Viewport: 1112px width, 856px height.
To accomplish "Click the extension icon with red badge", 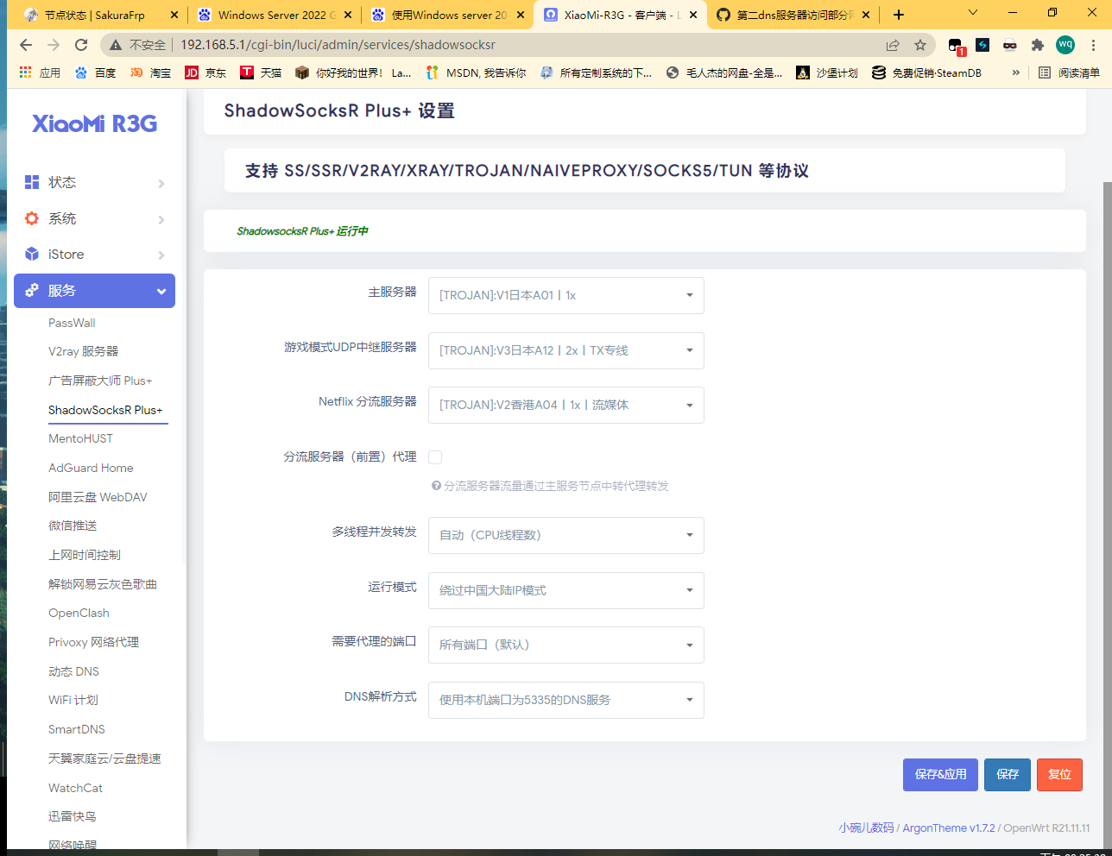I will tap(955, 44).
